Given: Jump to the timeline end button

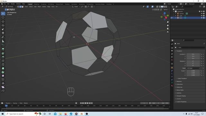Looking at the screenshot, I should tap(92, 103).
